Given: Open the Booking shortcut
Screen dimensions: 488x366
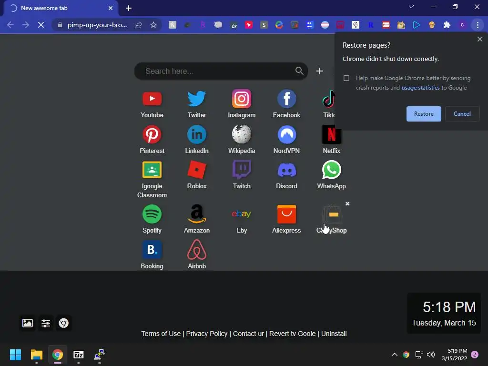Looking at the screenshot, I should click(x=152, y=255).
